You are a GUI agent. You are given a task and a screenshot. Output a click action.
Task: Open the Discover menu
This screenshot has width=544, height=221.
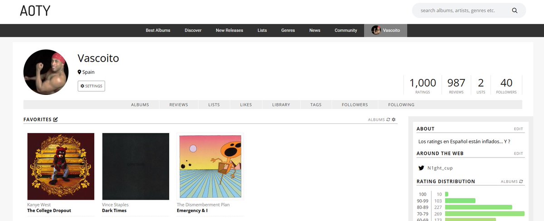point(193,30)
